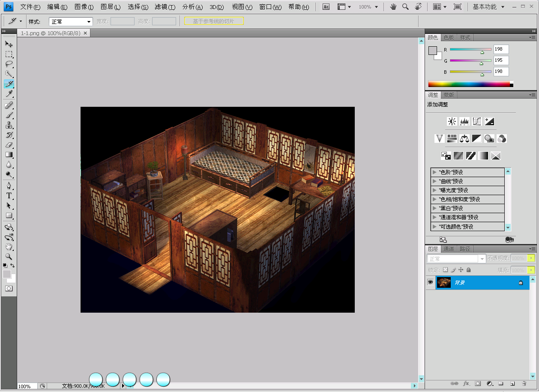
Task: Delete layer using the trash icon
Action: pyautogui.click(x=524, y=383)
